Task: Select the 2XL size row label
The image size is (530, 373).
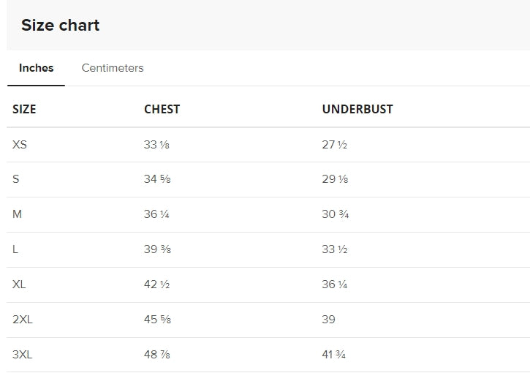Action: click(22, 320)
